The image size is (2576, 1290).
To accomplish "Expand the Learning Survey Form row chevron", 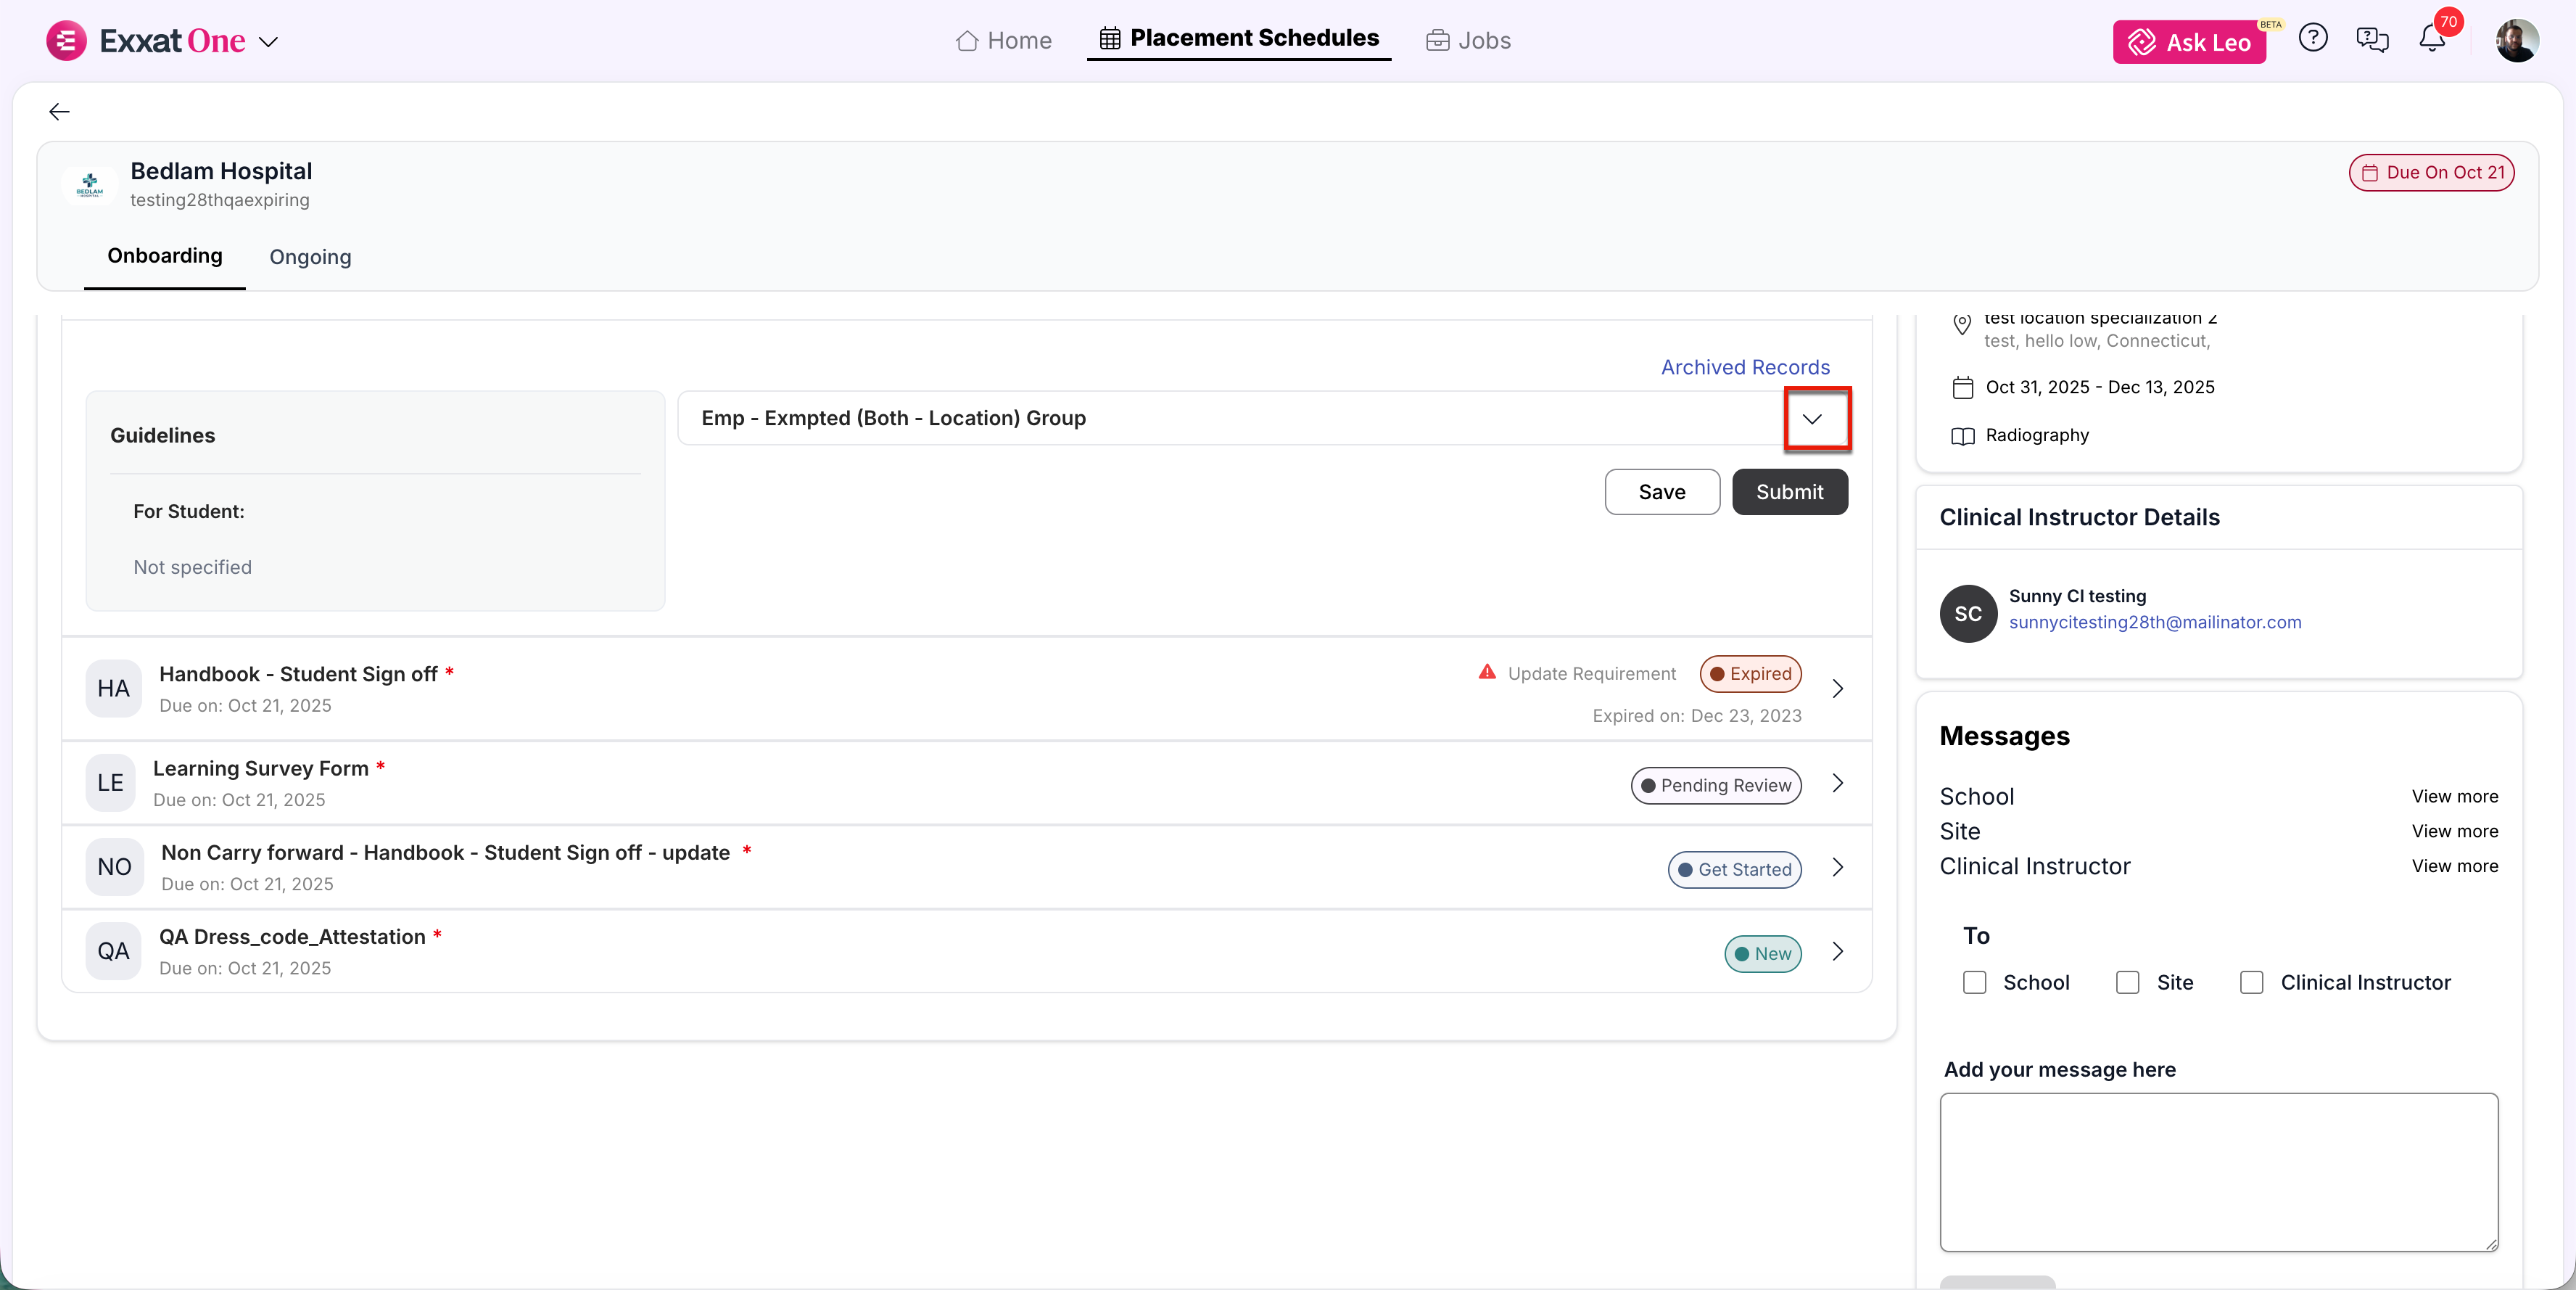I will (1837, 784).
